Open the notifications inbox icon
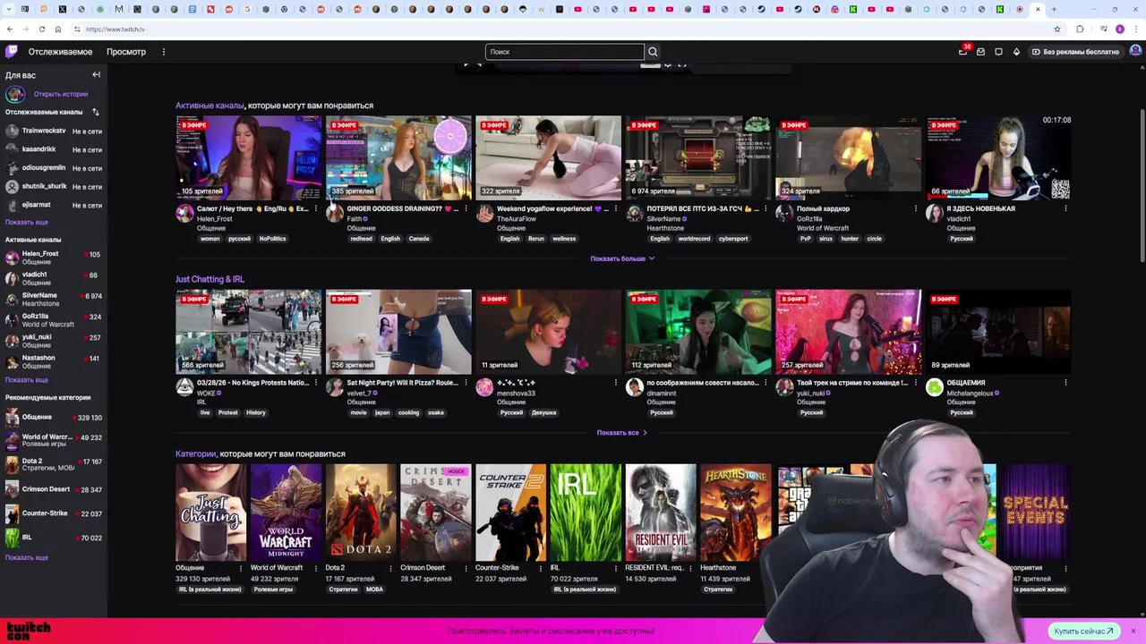This screenshot has width=1146, height=644. 980,52
